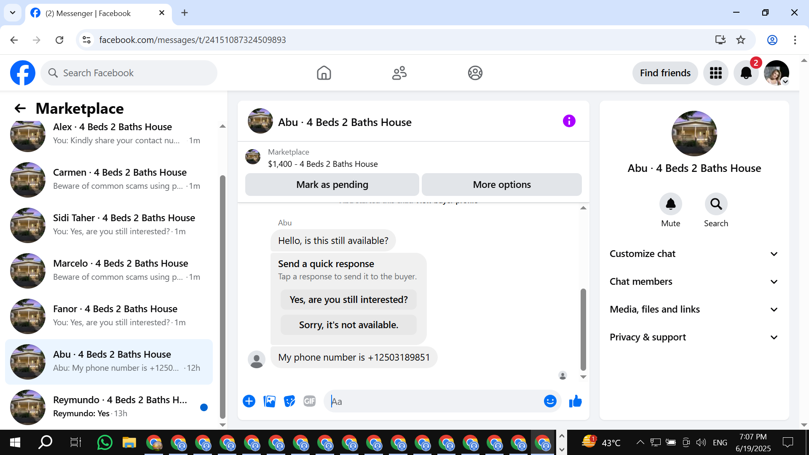Click the large listing photo in info panel
The width and height of the screenshot is (809, 455).
click(694, 134)
